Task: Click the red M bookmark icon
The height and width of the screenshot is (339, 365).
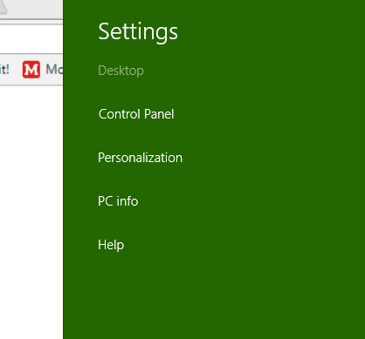Action: coord(31,70)
